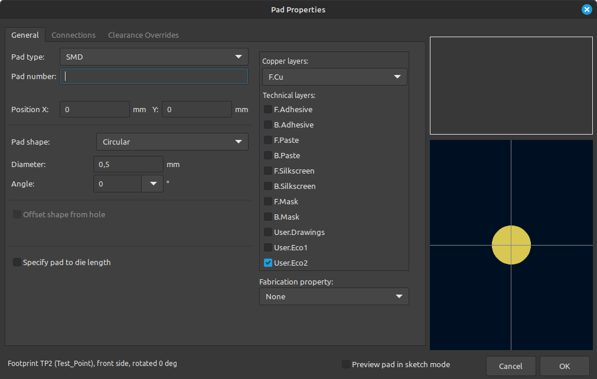Enable Preview pad in sketch mode
Screen dimensions: 597x379
(x=345, y=365)
